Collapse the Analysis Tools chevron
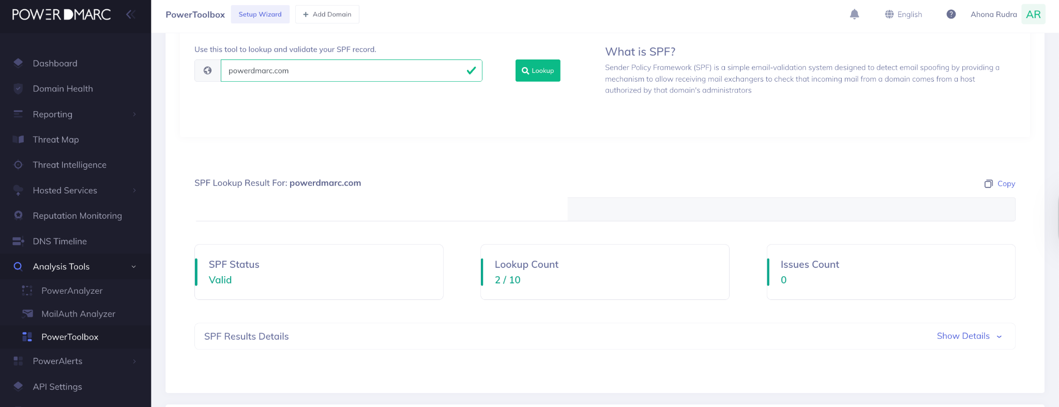This screenshot has width=1059, height=407. click(x=134, y=267)
